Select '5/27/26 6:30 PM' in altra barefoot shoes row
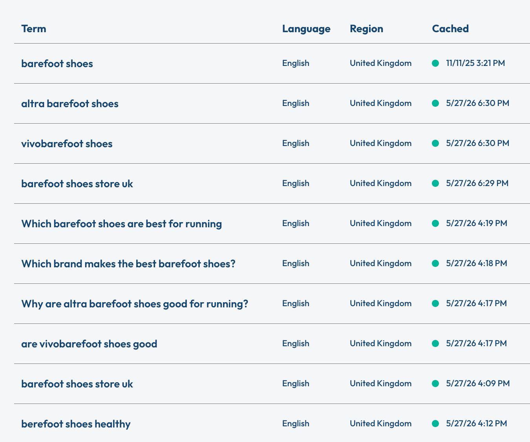 point(478,103)
